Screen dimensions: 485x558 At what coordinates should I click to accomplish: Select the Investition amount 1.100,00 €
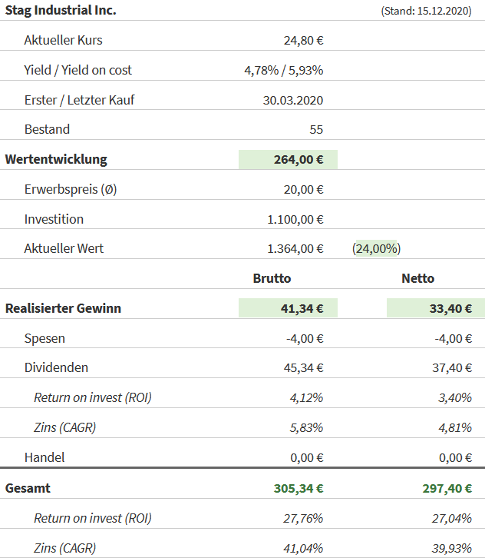[295, 219]
